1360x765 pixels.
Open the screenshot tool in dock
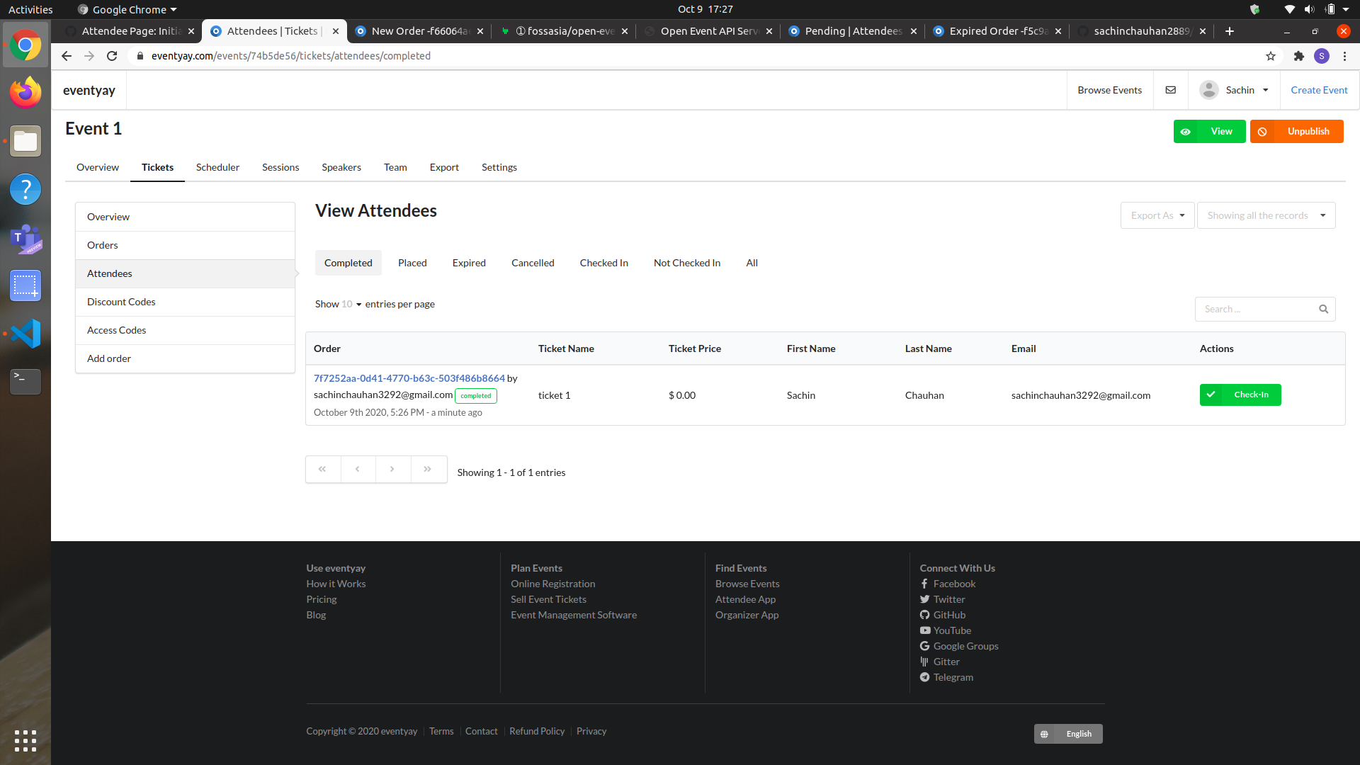point(25,285)
